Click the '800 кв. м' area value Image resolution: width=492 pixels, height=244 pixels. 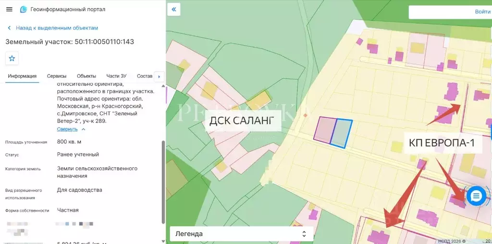click(x=69, y=142)
